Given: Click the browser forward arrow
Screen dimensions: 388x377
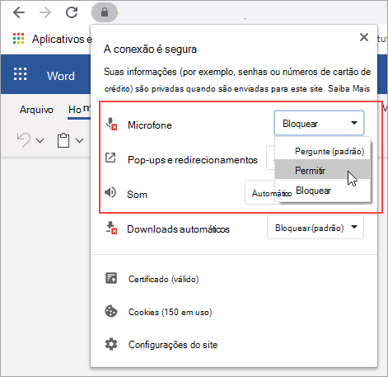Looking at the screenshot, I should coord(45,12).
